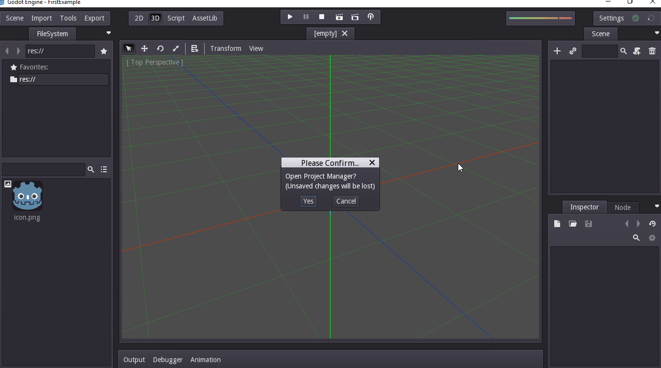Expand the Inspector dock options arrow
661x368 pixels.
pyautogui.click(x=657, y=206)
